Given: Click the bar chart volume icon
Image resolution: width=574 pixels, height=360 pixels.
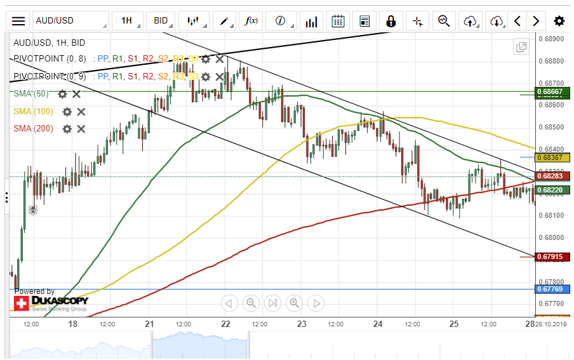Looking at the screenshot, I should click(311, 21).
